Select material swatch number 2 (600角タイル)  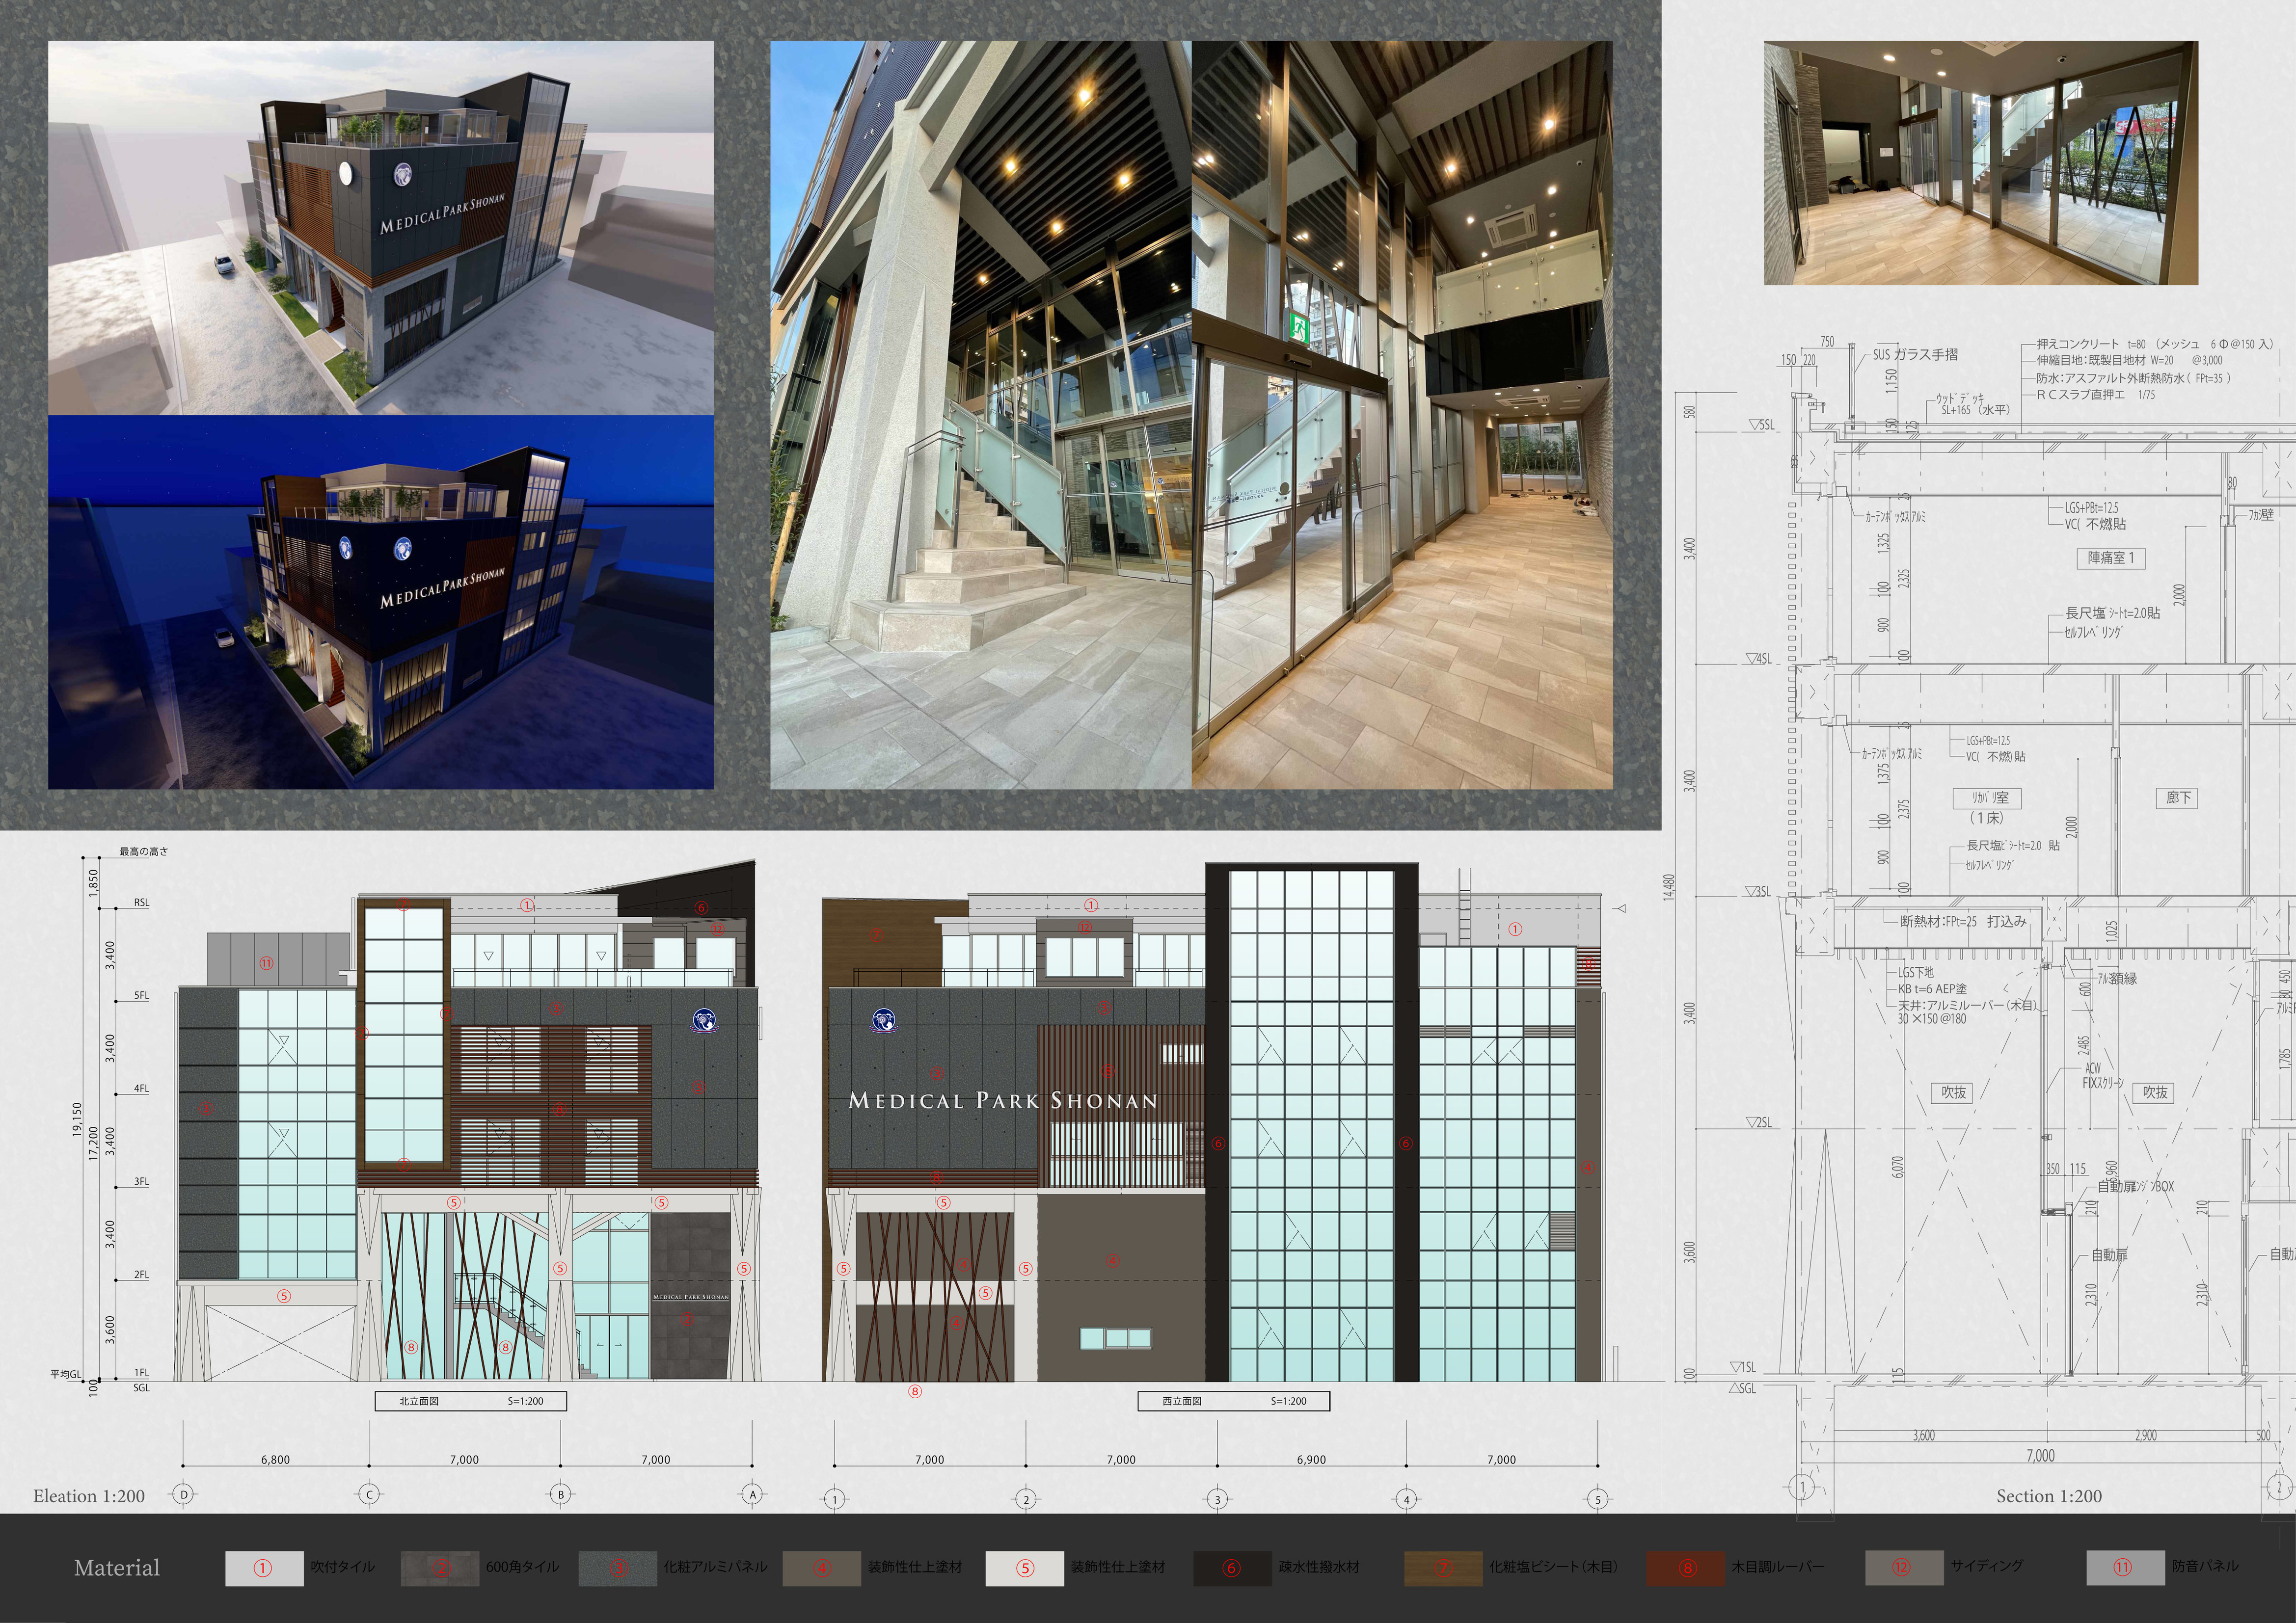point(440,1569)
